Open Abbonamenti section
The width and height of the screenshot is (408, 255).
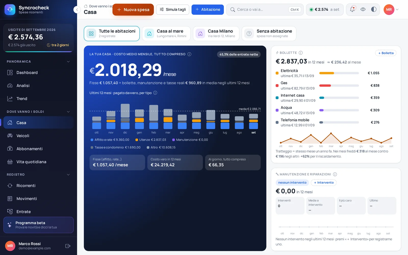click(x=39, y=149)
